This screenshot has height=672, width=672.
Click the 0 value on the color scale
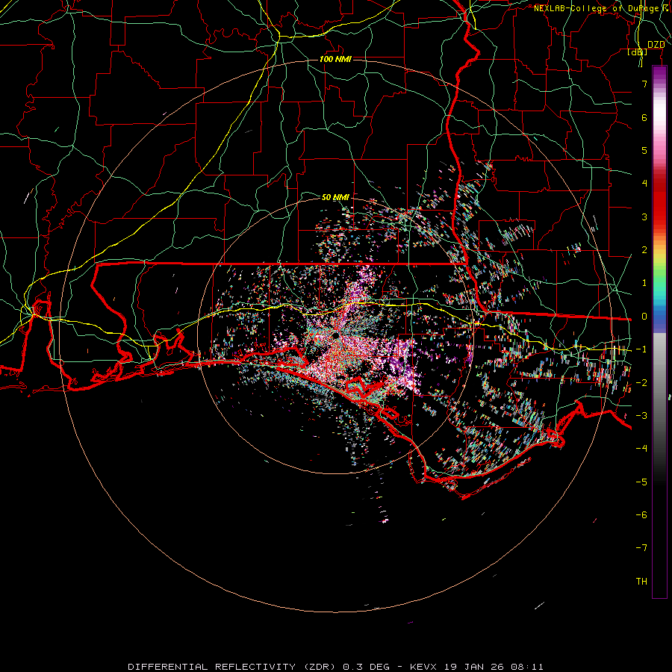pos(644,317)
